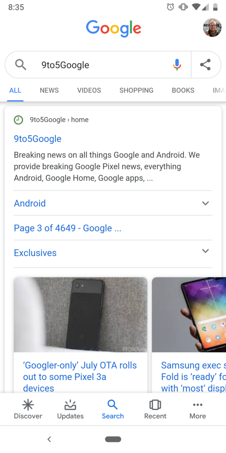
Task: Switch to the VIDEOS results tab
Action: [89, 90]
